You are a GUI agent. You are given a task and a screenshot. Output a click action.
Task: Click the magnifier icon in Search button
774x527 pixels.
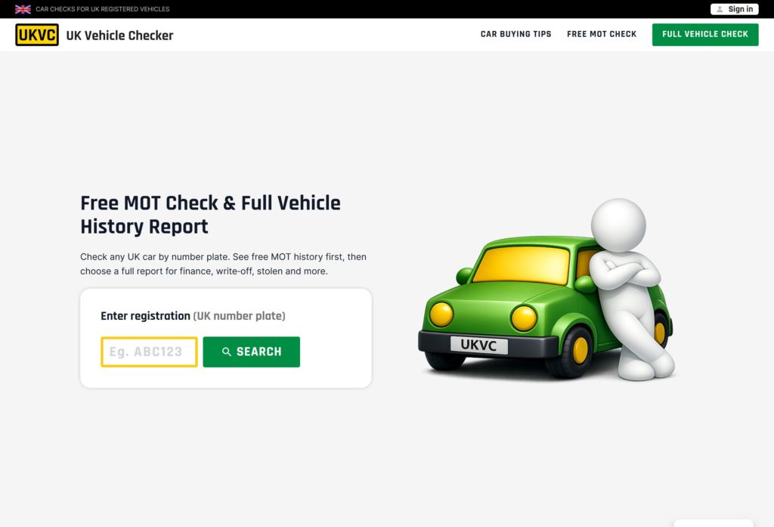(x=227, y=352)
